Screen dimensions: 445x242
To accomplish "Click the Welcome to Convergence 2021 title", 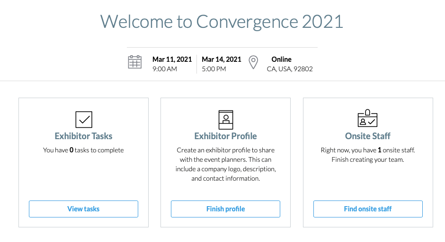I will (222, 22).
